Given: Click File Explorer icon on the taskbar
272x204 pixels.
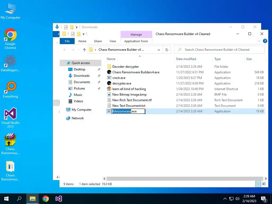Looking at the screenshot, I should point(32,199).
